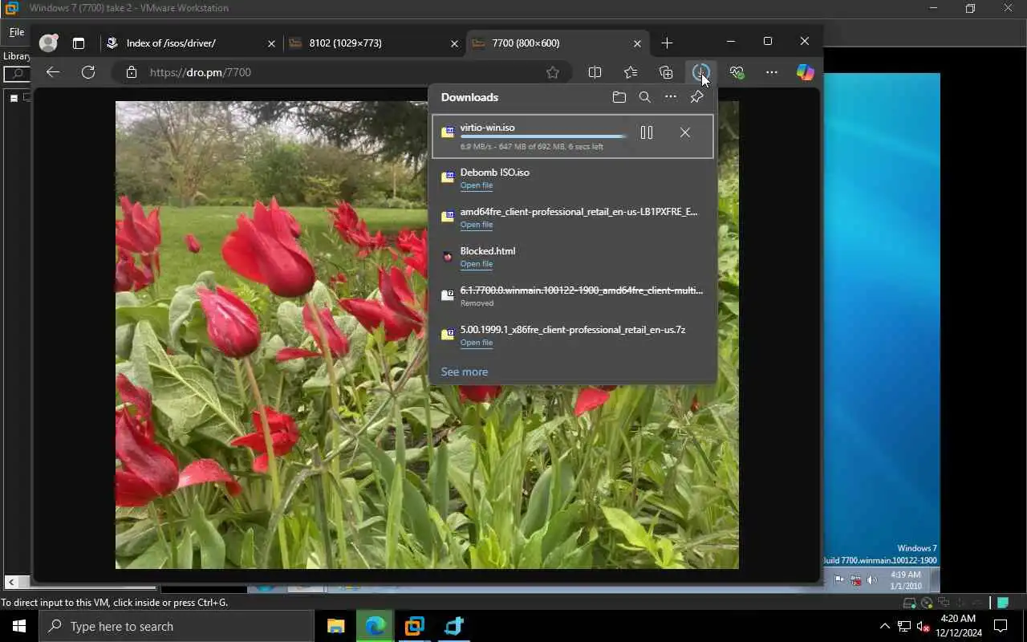Open file for 5.00.1999.1_x86fre 7z archive
The image size is (1027, 642).
coord(477,343)
